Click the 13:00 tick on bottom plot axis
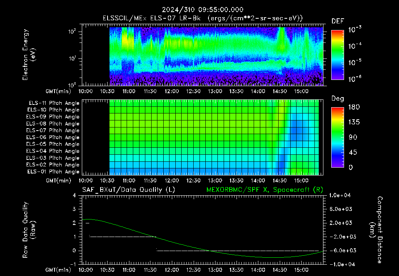The height and width of the screenshot is (276, 399). click(x=215, y=270)
